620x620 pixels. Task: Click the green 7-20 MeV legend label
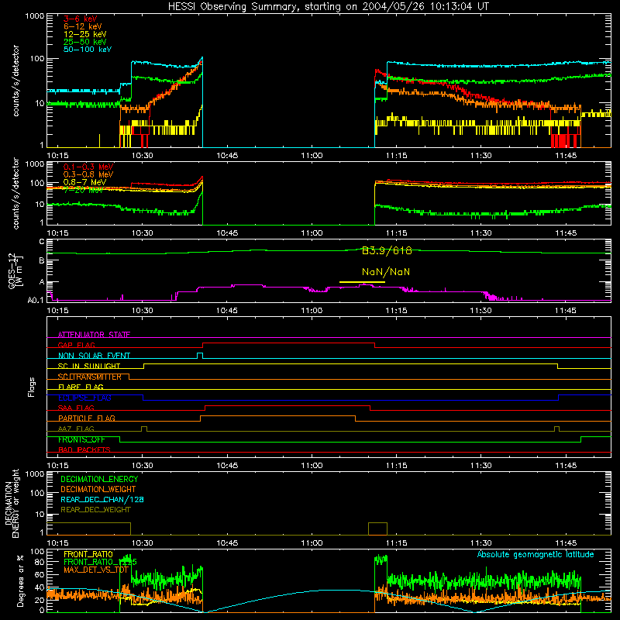[x=83, y=190]
